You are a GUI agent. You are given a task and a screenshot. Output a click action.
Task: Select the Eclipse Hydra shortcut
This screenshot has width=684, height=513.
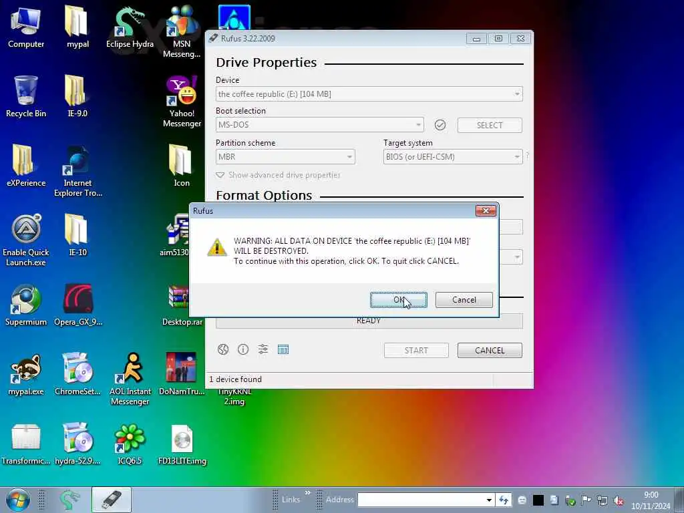coord(130,27)
